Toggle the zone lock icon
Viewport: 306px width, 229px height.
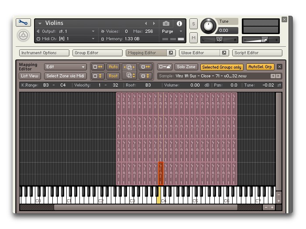click(165, 67)
